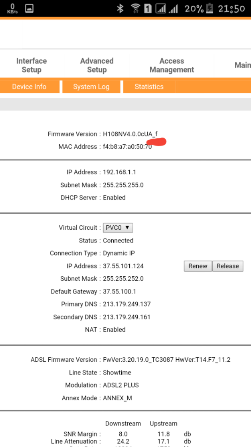Tap the second cellular signal bars icon

point(173,8)
